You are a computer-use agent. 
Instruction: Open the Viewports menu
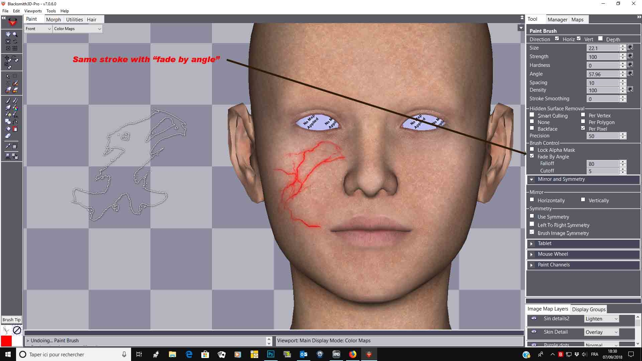(33, 11)
